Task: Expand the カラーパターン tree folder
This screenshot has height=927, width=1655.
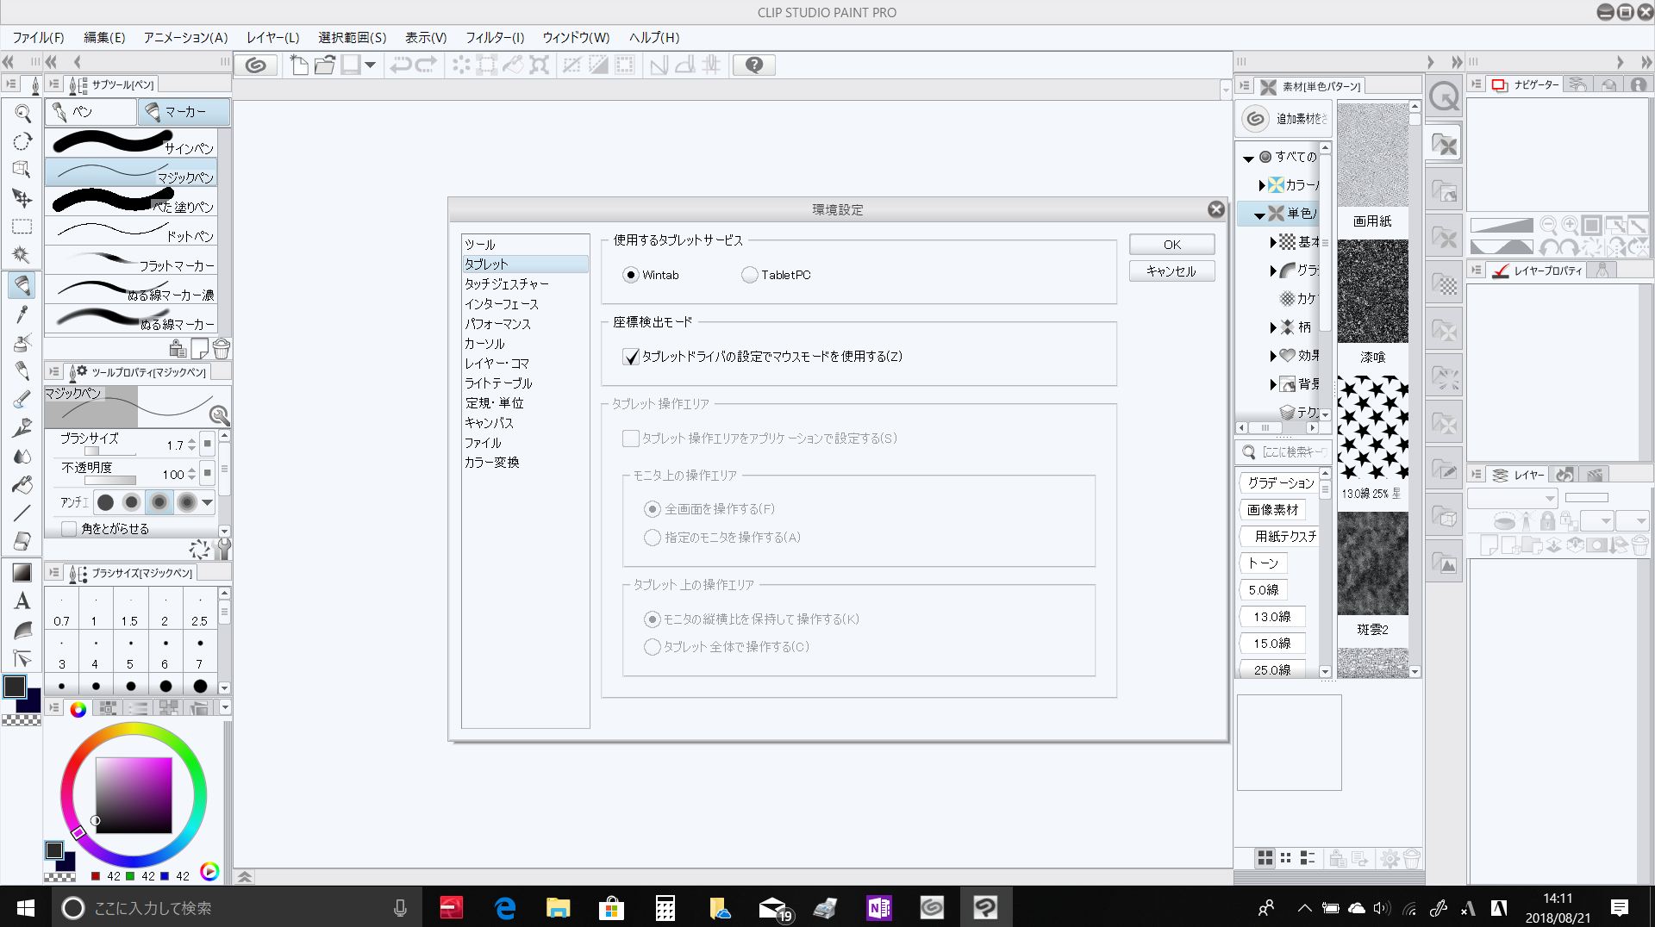Action: click(x=1262, y=185)
